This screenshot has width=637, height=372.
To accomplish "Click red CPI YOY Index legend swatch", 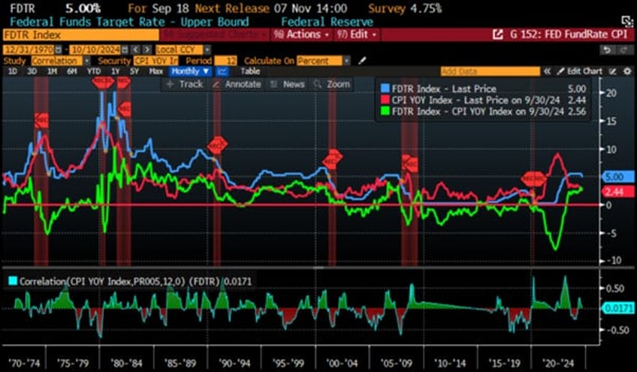I will [385, 100].
